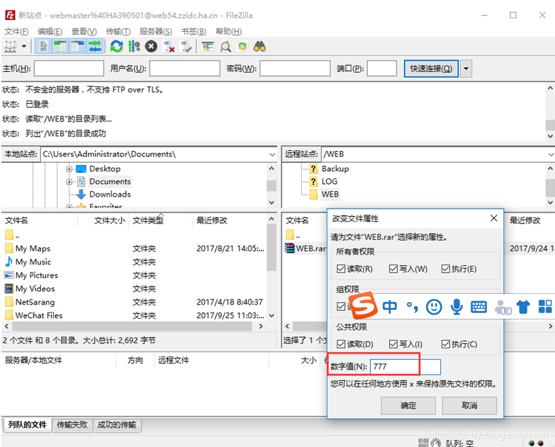Image resolution: width=555 pixels, height=447 pixels.
Task: Expand local site path dropdown
Action: pyautogui.click(x=272, y=154)
